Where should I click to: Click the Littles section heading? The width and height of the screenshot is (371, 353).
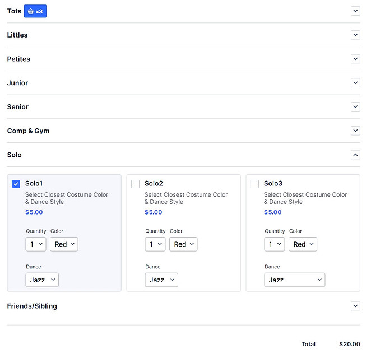[17, 35]
